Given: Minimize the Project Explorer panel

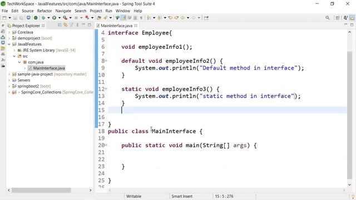Looking at the screenshot, I should coord(83,24).
